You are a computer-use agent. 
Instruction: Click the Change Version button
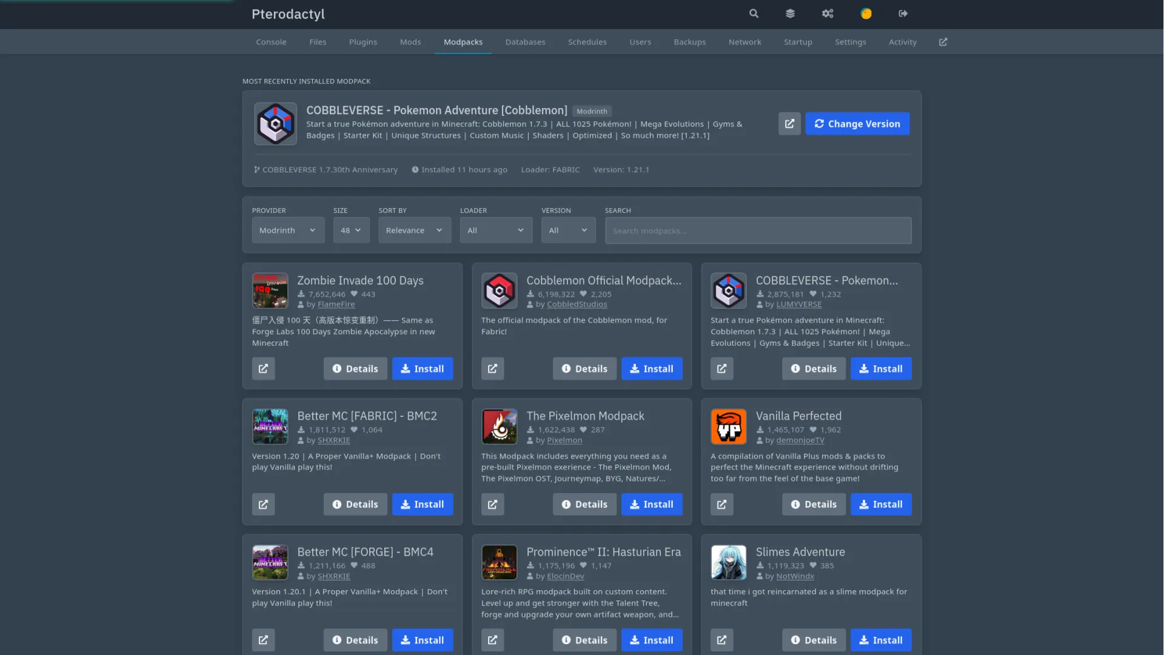point(857,124)
